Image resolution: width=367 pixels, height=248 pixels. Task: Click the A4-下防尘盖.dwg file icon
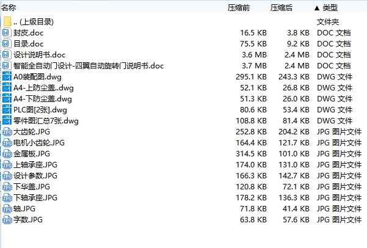(x=7, y=98)
